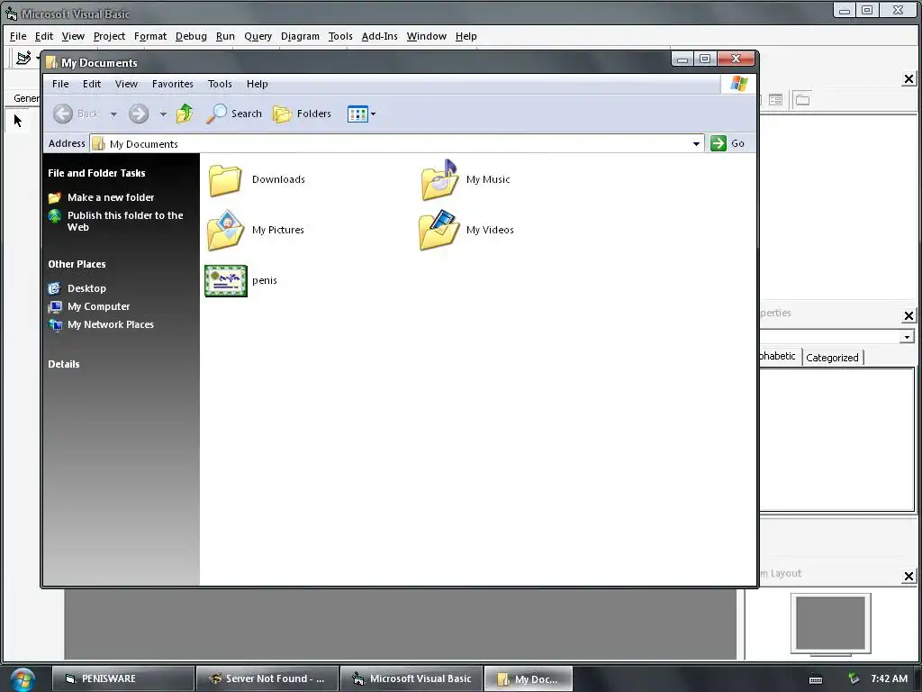Open the View menu in My Documents
This screenshot has width=922, height=692.
126,84
